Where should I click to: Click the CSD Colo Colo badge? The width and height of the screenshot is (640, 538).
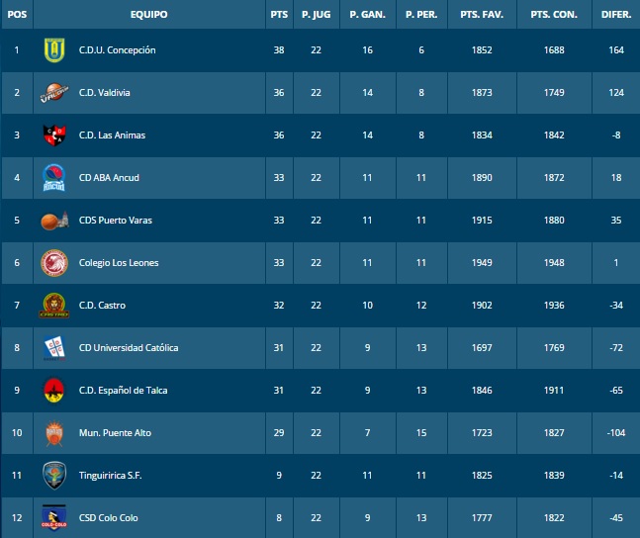[x=53, y=517]
